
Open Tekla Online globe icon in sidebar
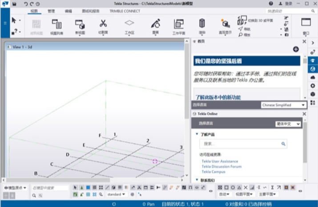[x=313, y=69]
